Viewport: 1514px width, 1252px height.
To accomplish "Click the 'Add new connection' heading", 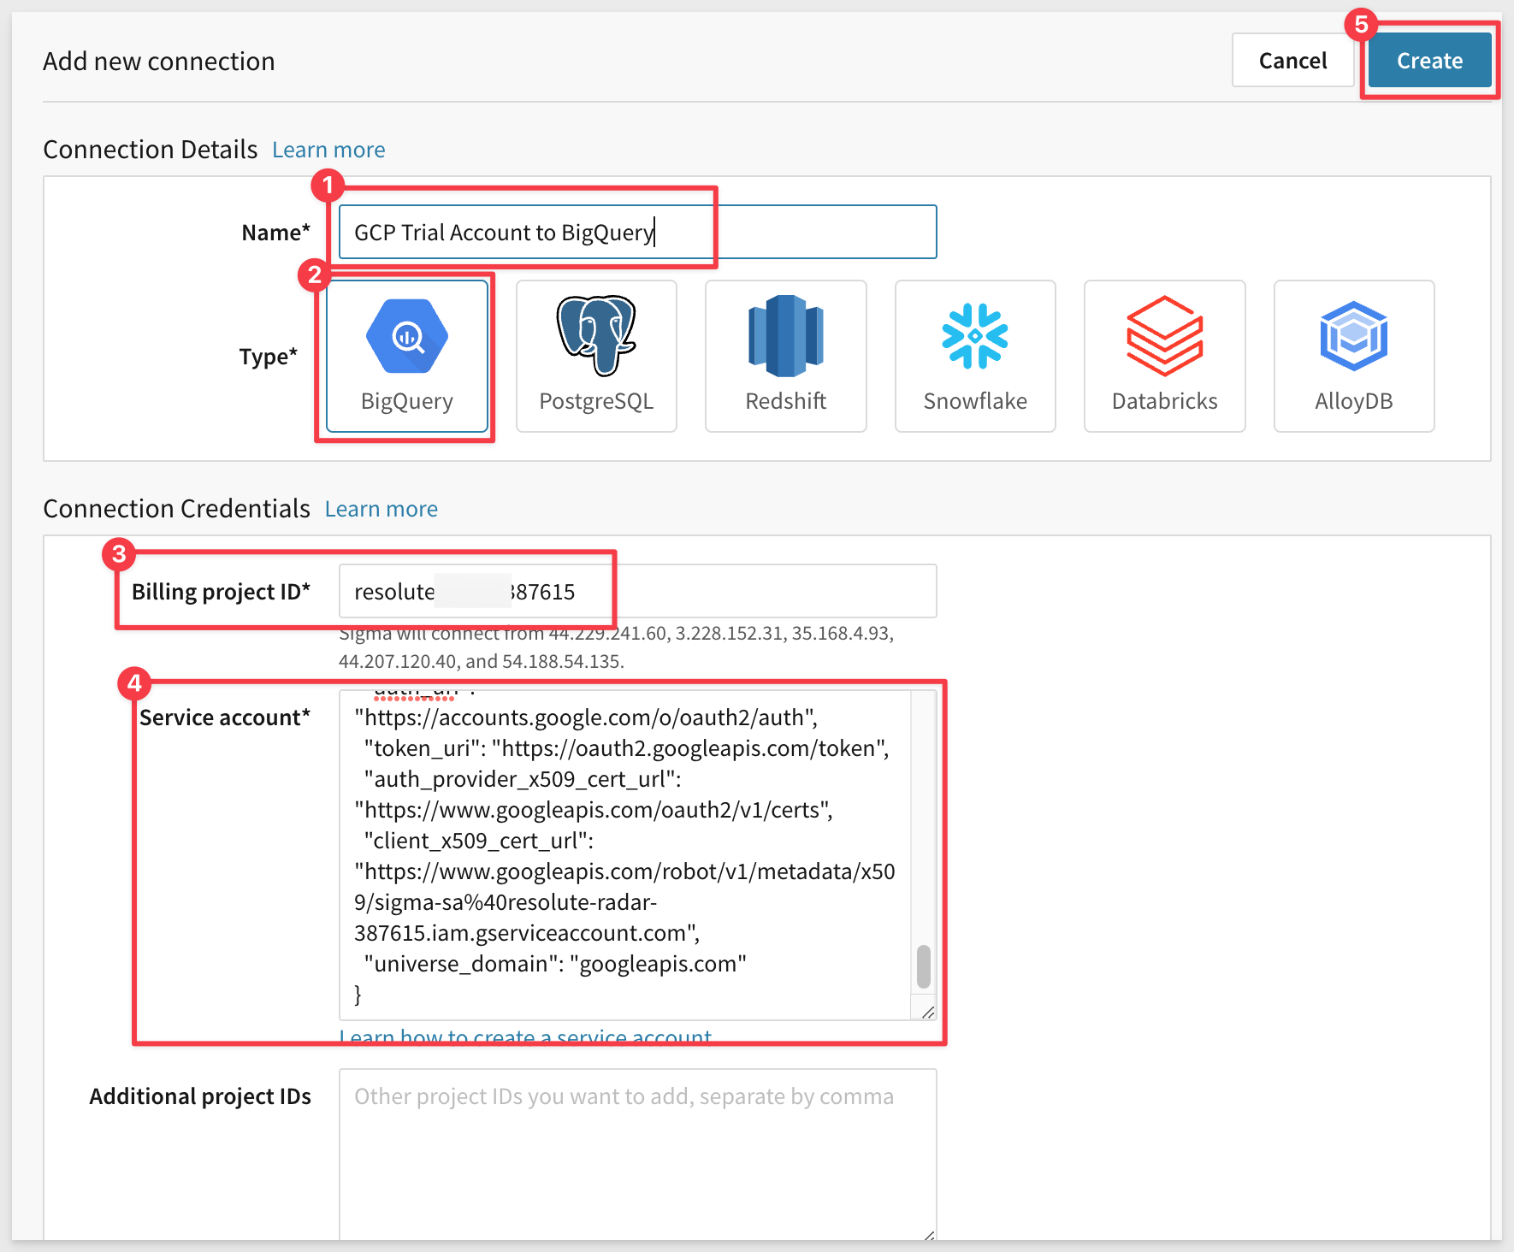I will coord(159,62).
